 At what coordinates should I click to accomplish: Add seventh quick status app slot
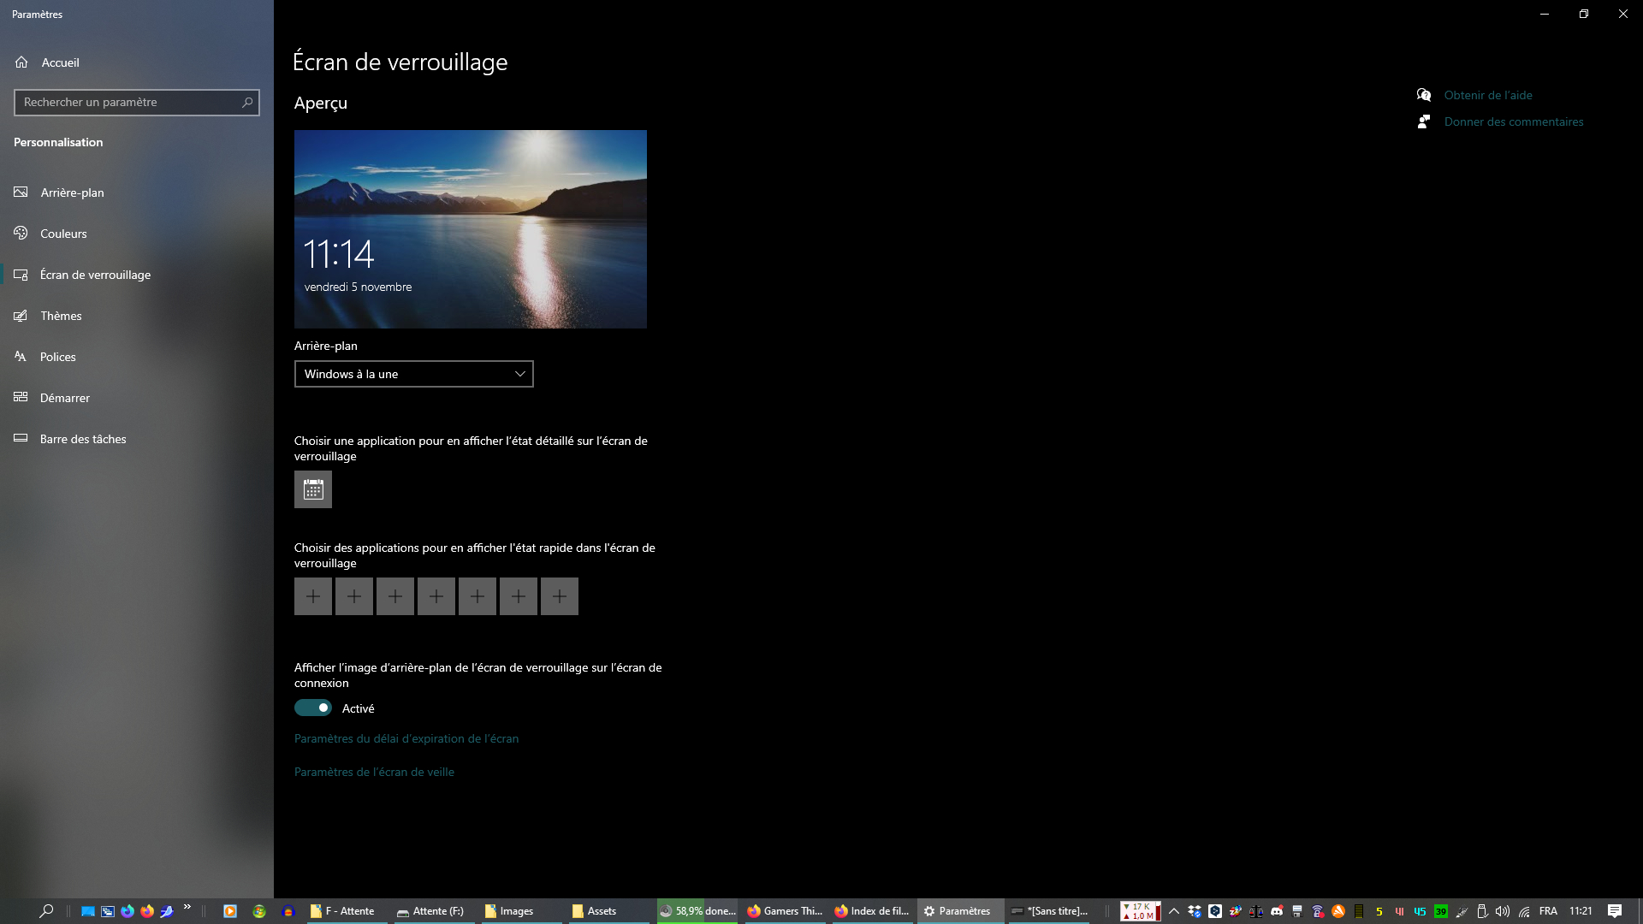click(x=560, y=596)
